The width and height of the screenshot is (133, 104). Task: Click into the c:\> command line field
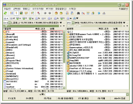coord(86,94)
